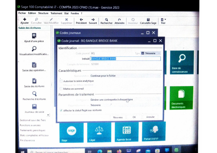
Task: Open Saisie des écritures sidebar icon
Action: [34, 81]
